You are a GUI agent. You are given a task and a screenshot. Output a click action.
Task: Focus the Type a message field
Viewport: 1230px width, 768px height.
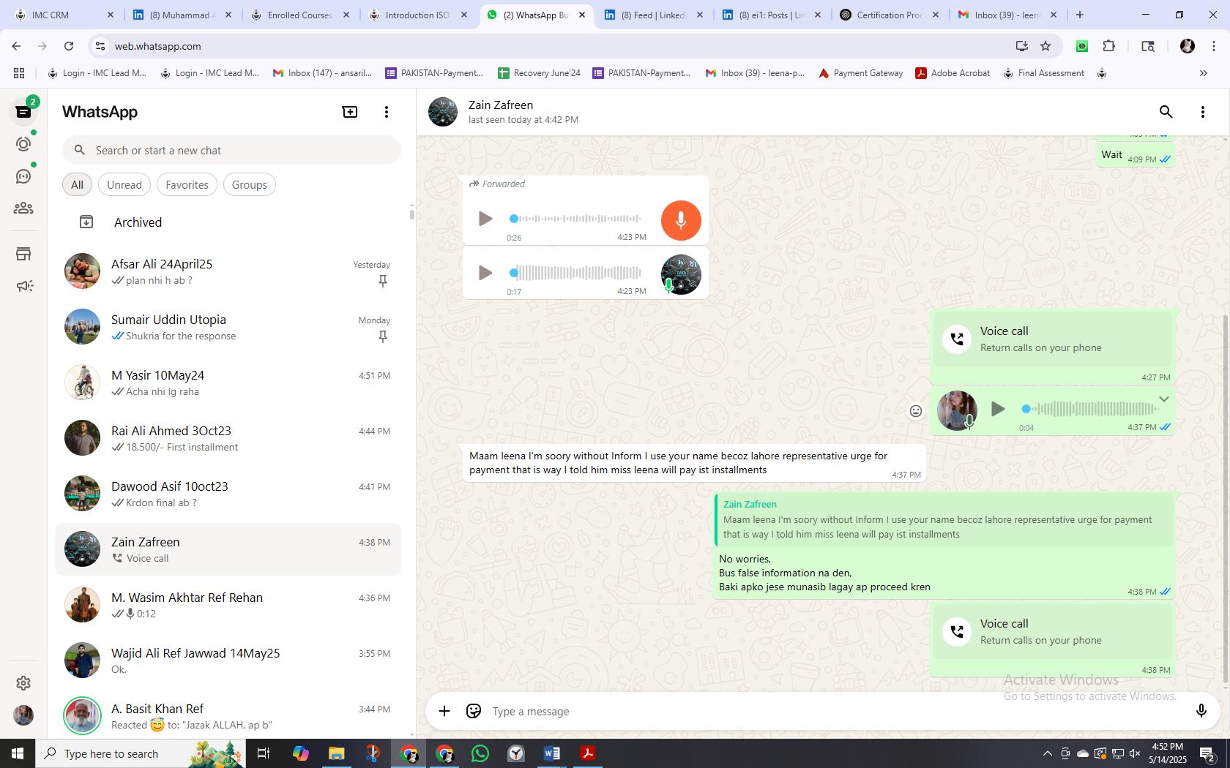pyautogui.click(x=835, y=711)
